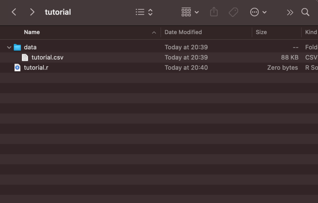Click the Edit Tags icon
The height and width of the screenshot is (203, 318).
click(233, 12)
